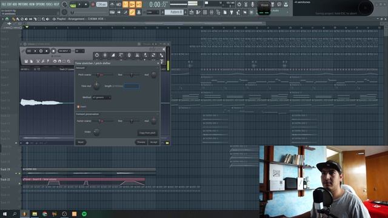Viewport: 388px width, 218px height.
Task: Click the save/export download icon in top toolbar
Action: tap(286, 4)
